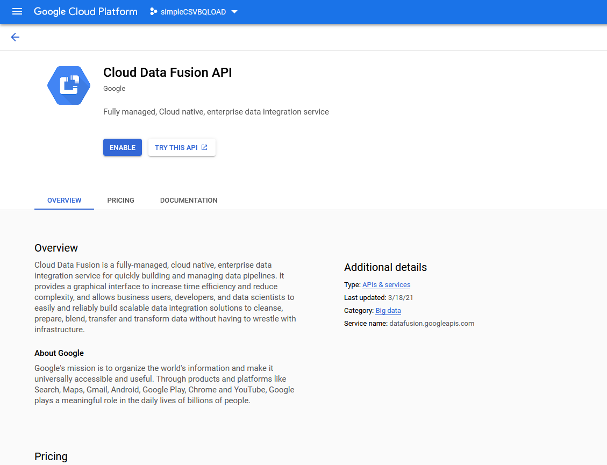Click the Additional details heading
The height and width of the screenshot is (465, 607).
click(x=385, y=267)
